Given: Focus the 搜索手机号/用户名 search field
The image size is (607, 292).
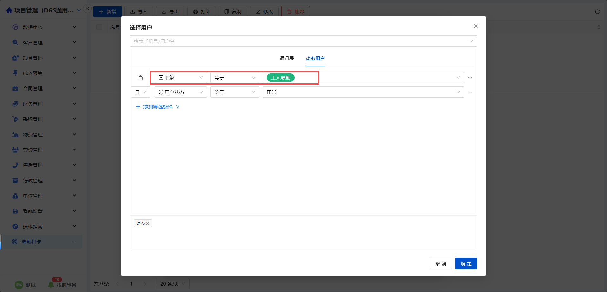Looking at the screenshot, I should point(298,41).
